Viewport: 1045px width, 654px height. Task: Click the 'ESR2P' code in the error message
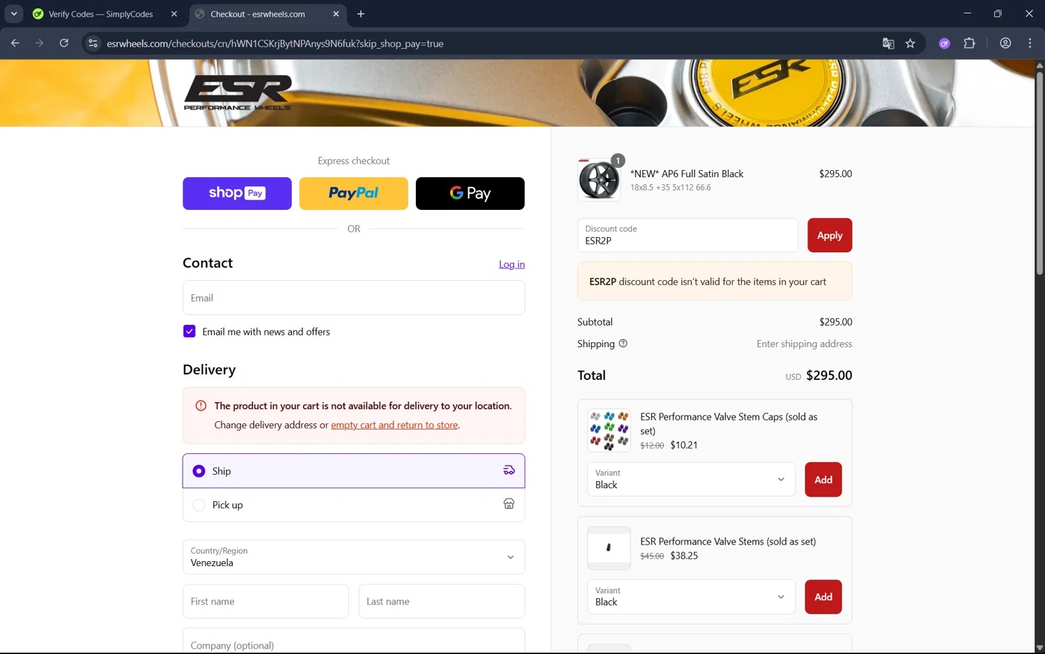click(603, 282)
